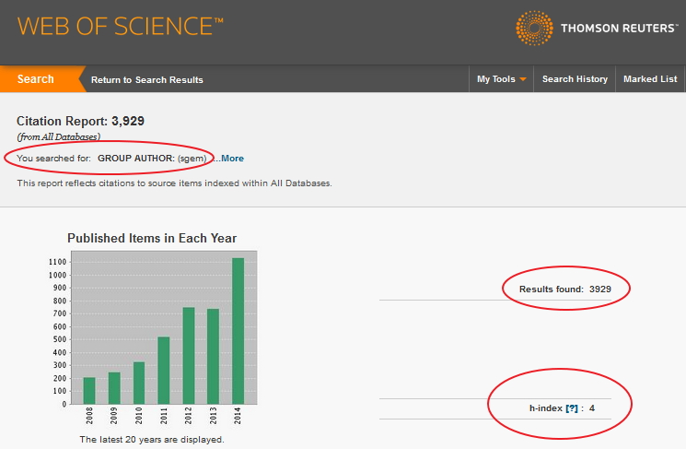Open Search History
The image size is (686, 449).
coord(575,79)
